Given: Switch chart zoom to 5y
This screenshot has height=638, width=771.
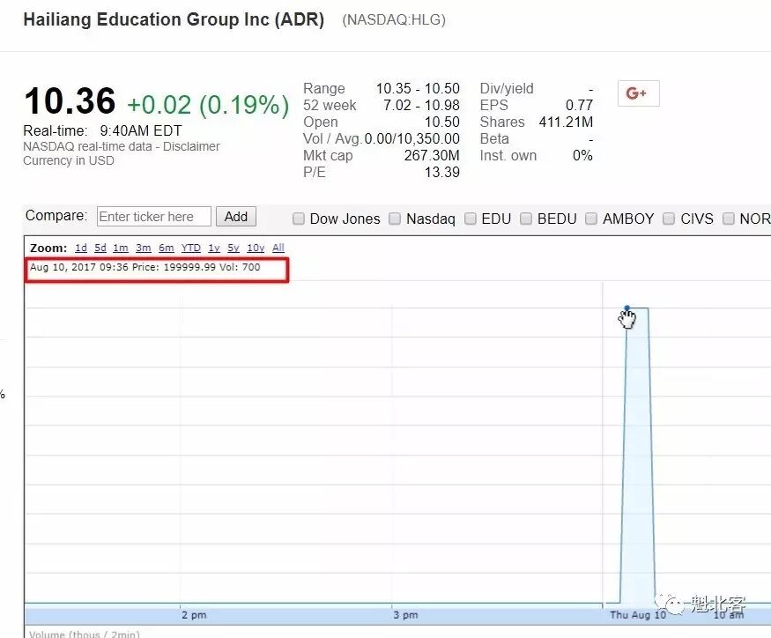Looking at the screenshot, I should pyautogui.click(x=234, y=248).
